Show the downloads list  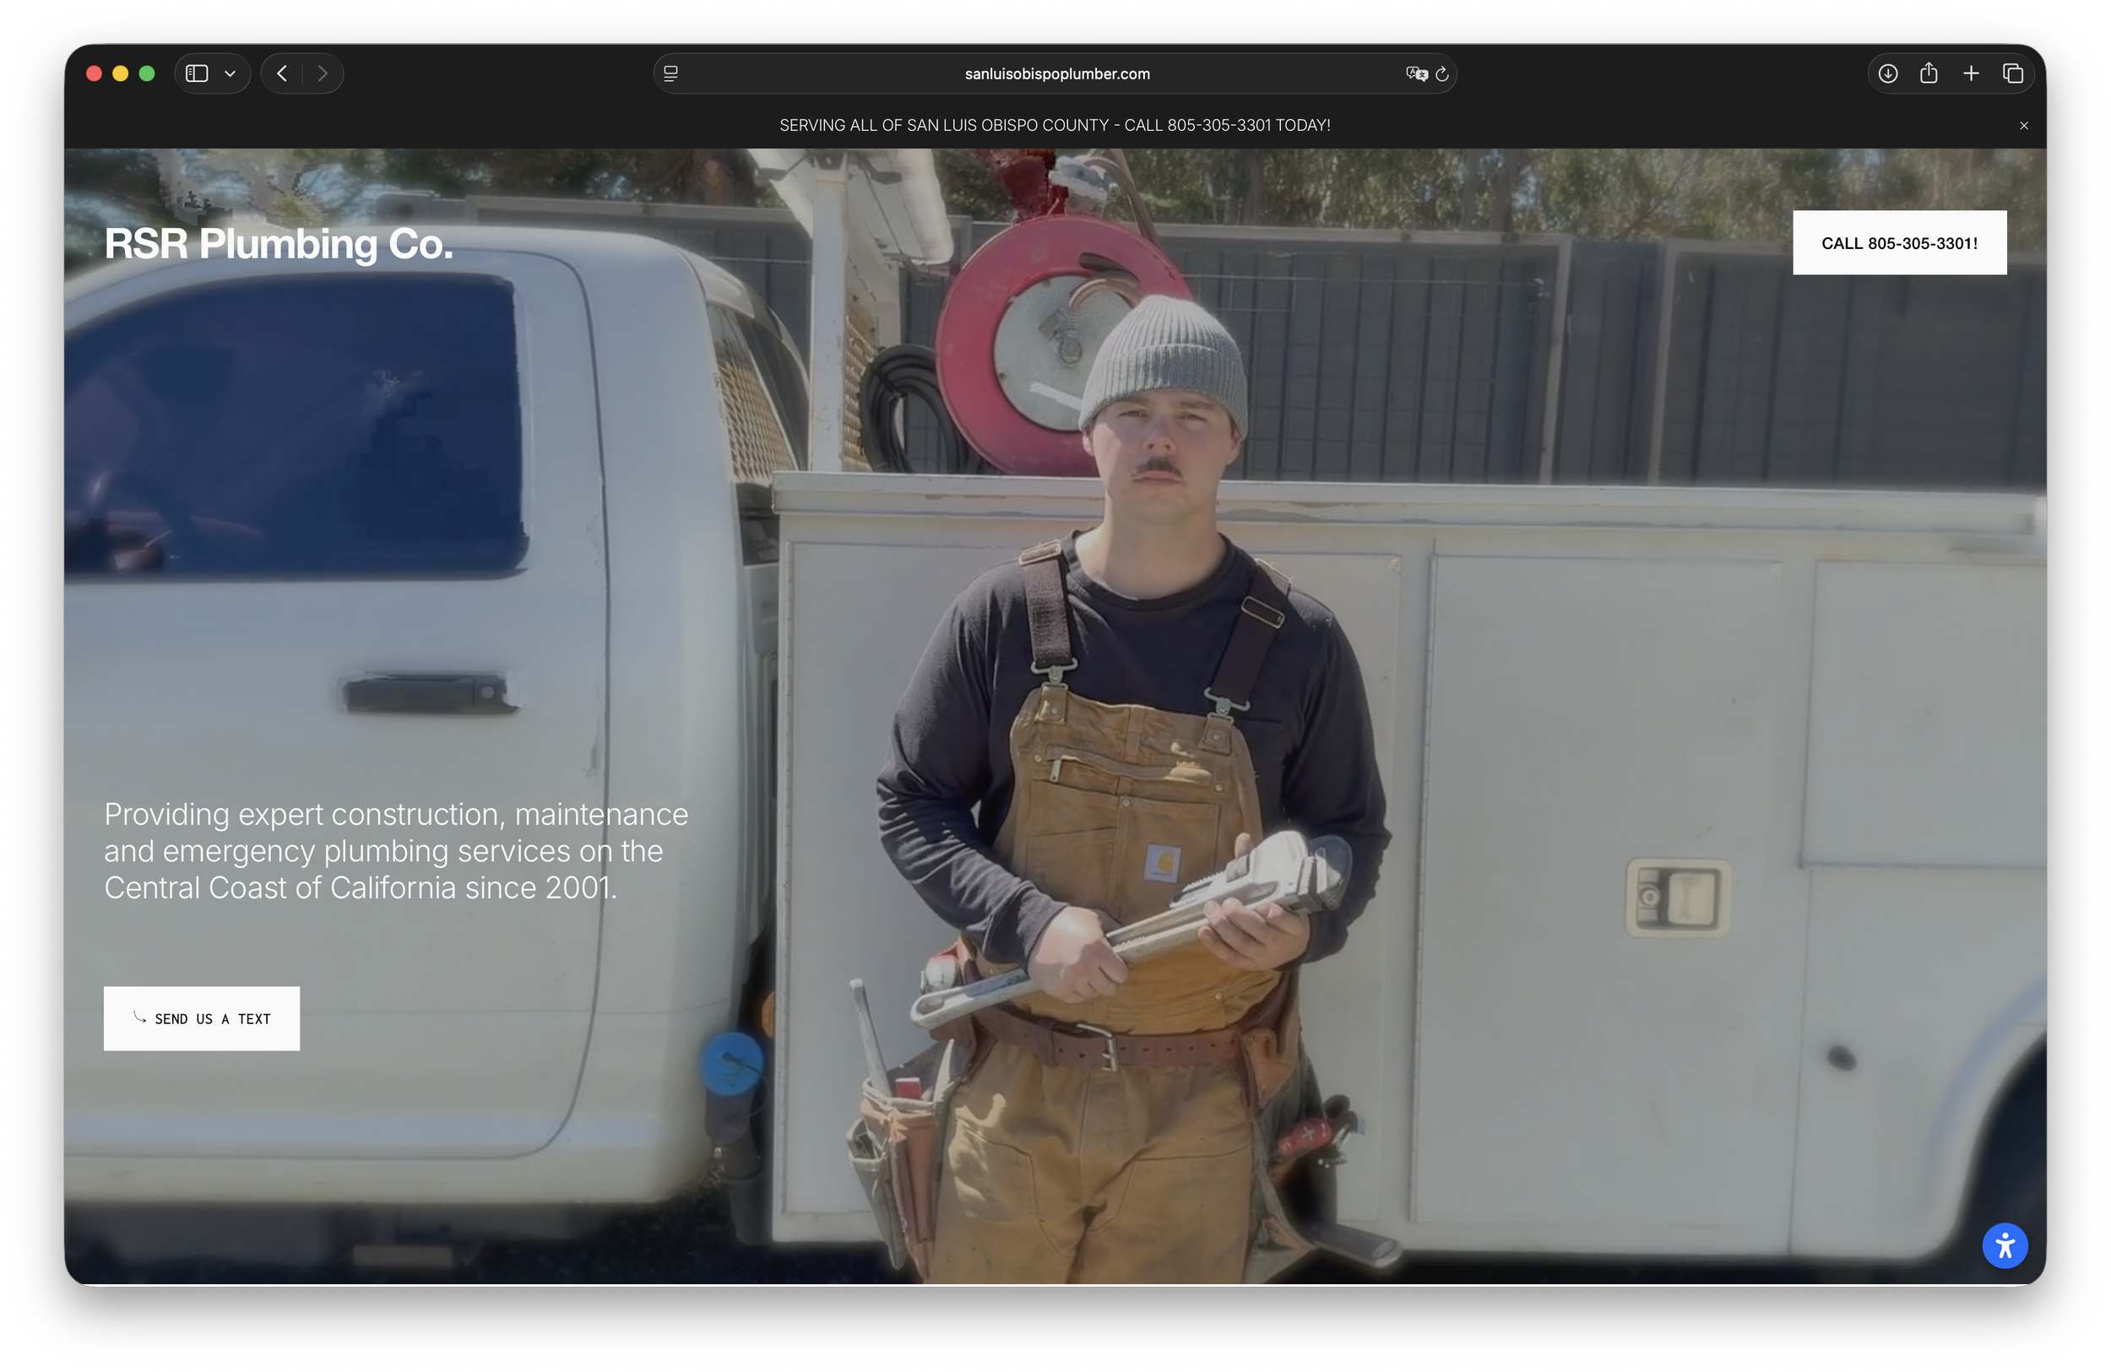pyautogui.click(x=1887, y=73)
